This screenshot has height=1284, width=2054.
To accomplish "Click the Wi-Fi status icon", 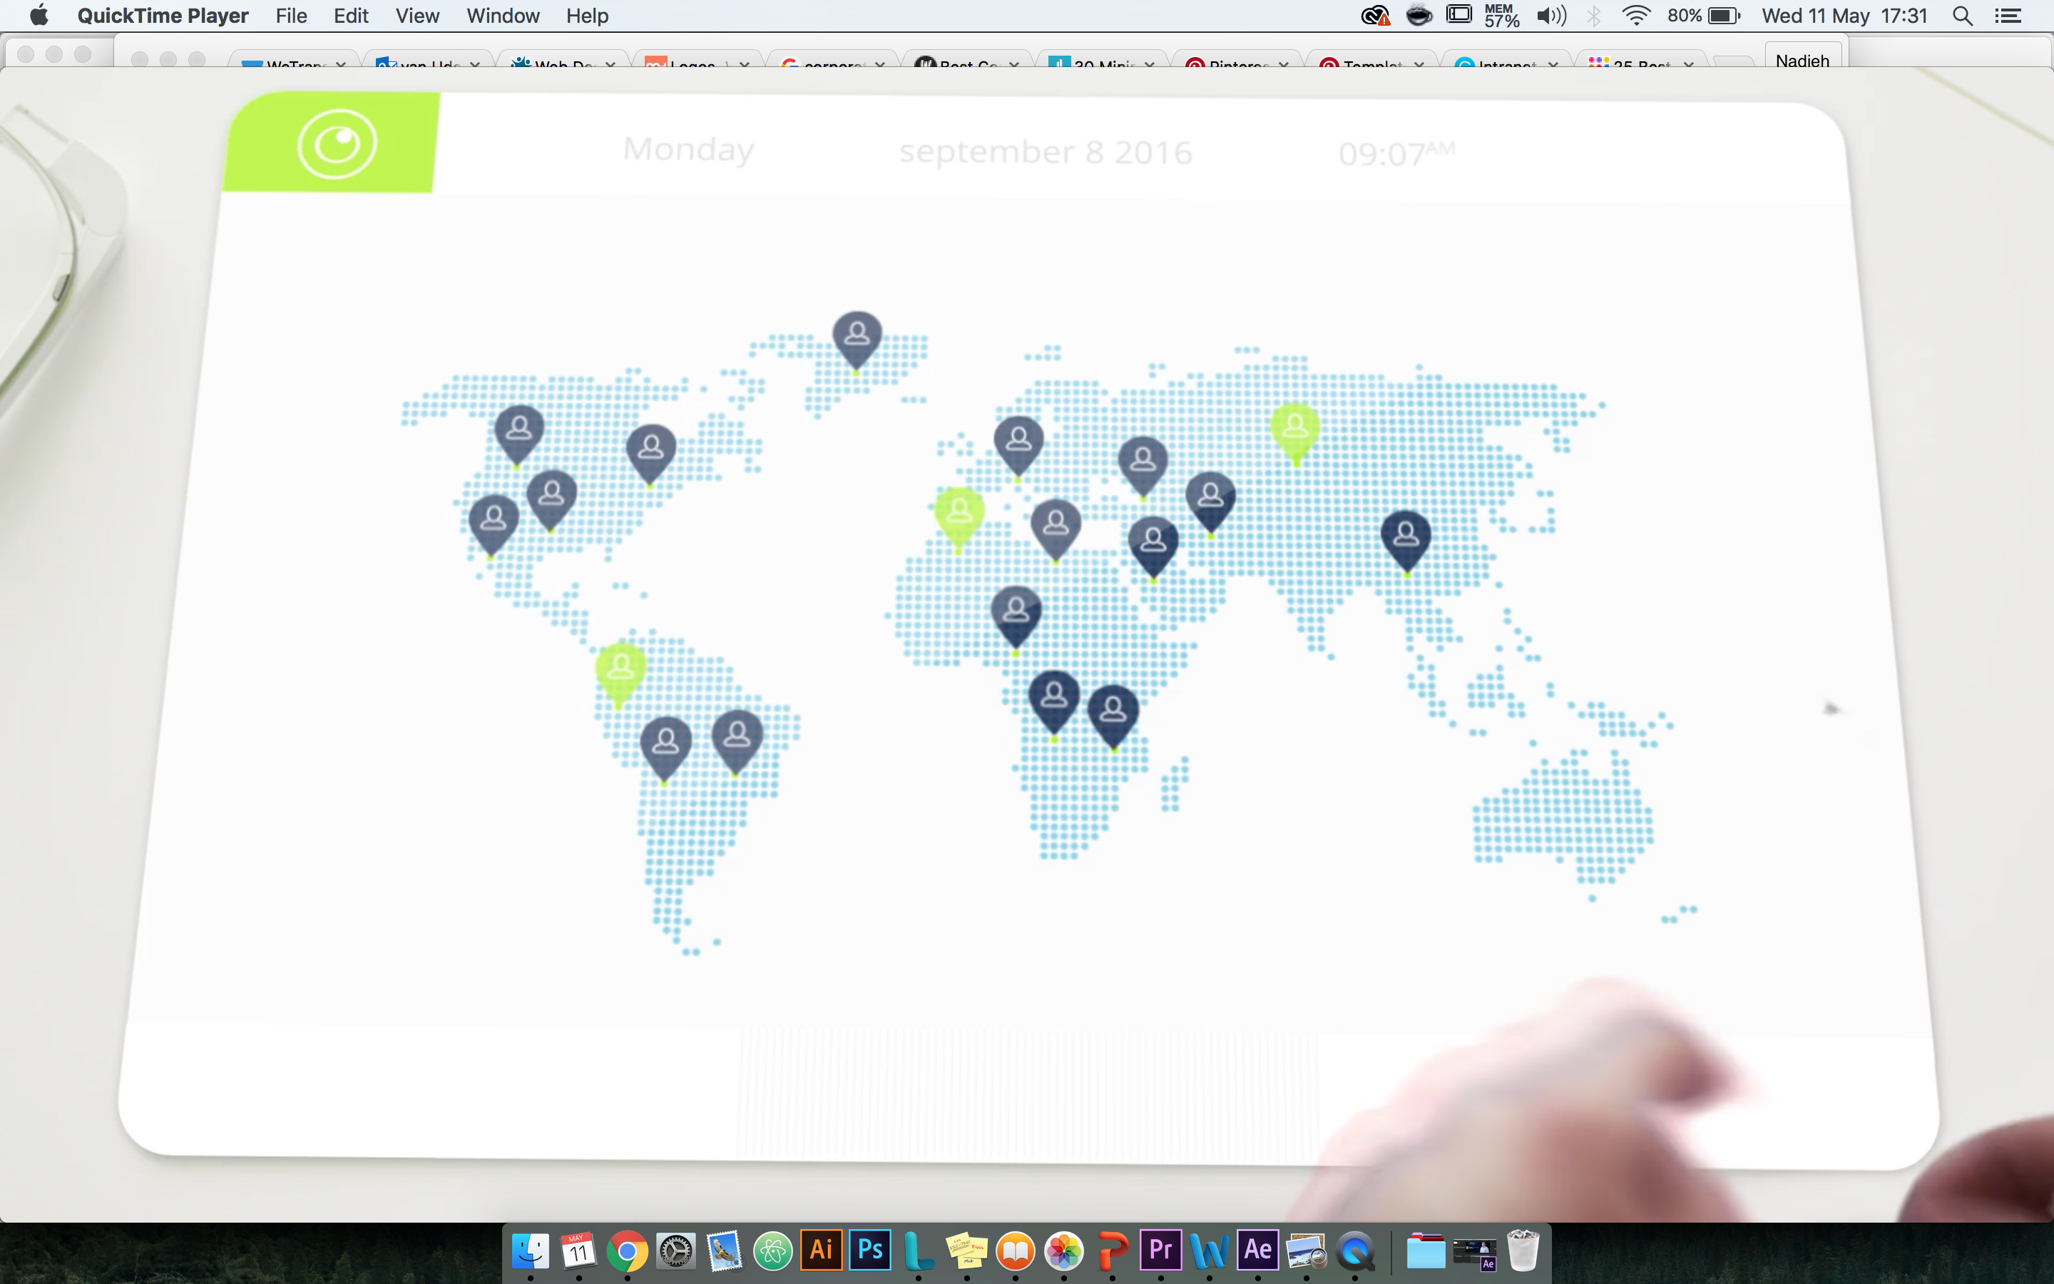I will [1635, 15].
